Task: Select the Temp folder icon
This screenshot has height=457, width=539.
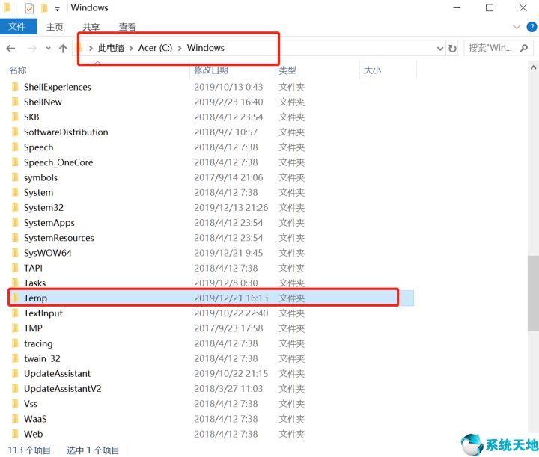Action: pos(15,298)
